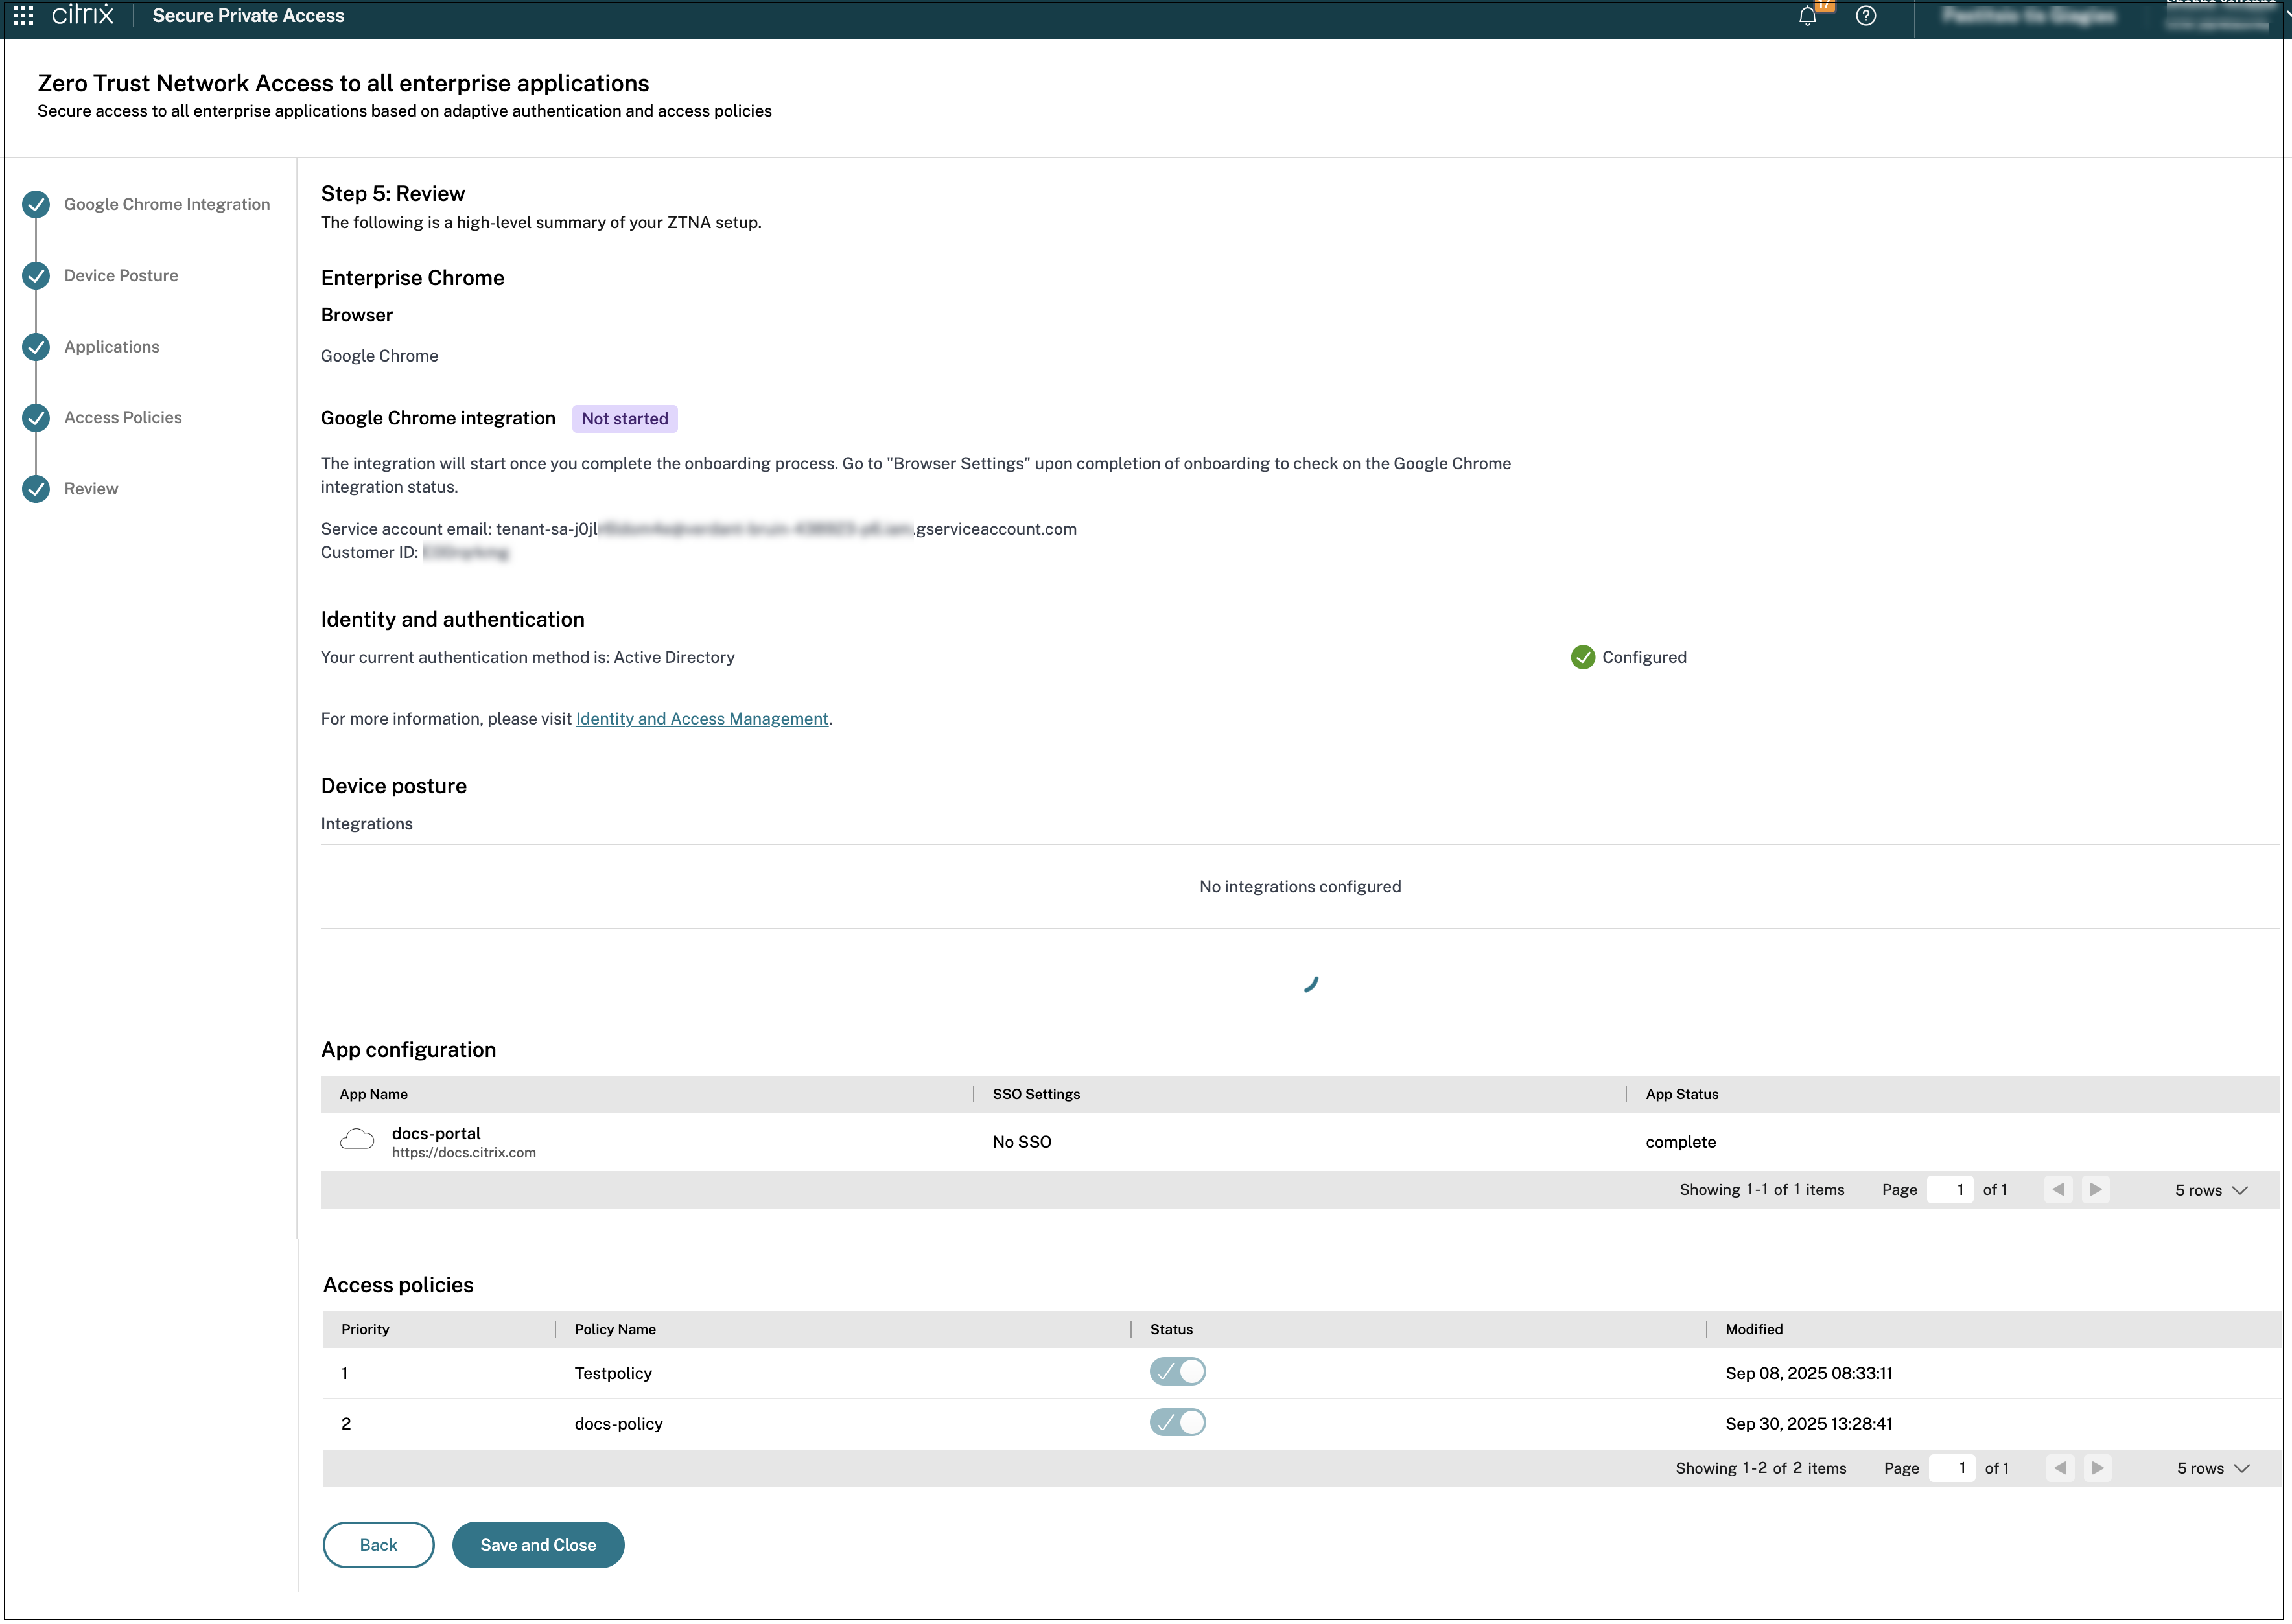The height and width of the screenshot is (1624, 2292).
Task: Open the Citrix apps grid menu
Action: 23,16
